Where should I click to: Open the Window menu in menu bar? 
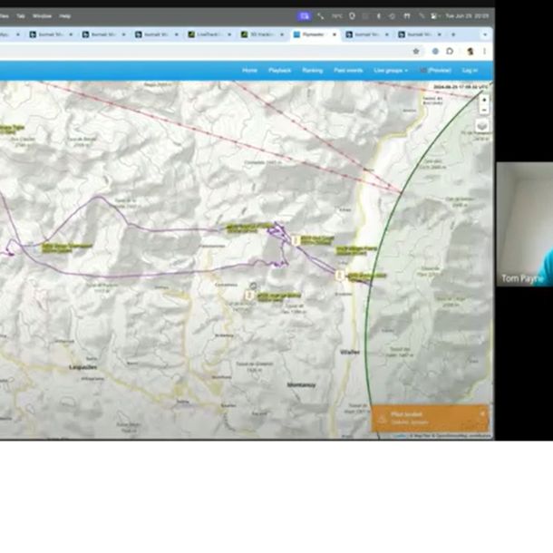(42, 15)
